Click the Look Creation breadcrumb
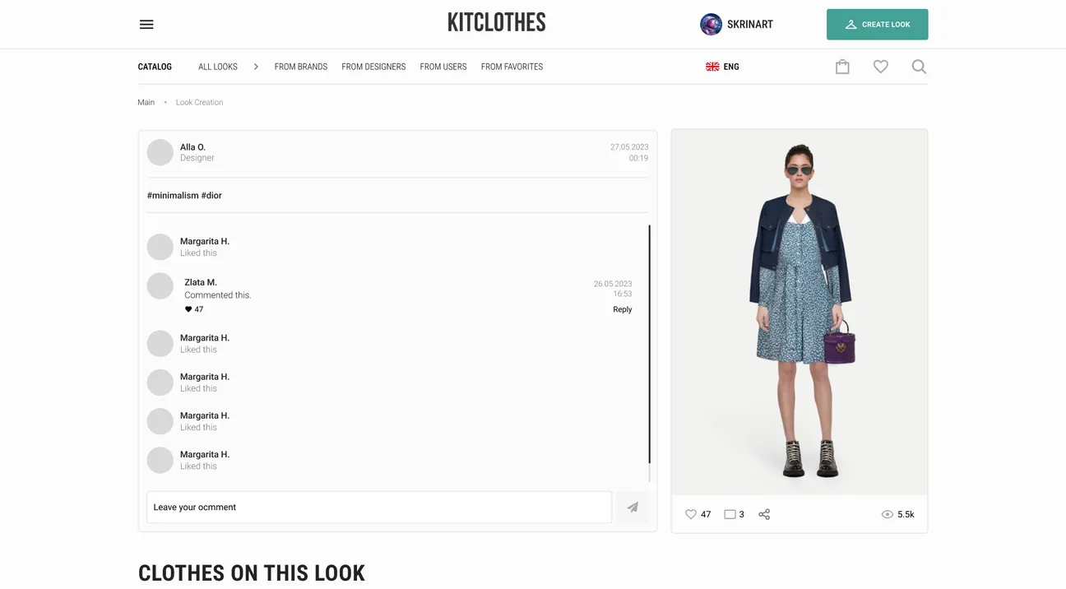 click(199, 103)
